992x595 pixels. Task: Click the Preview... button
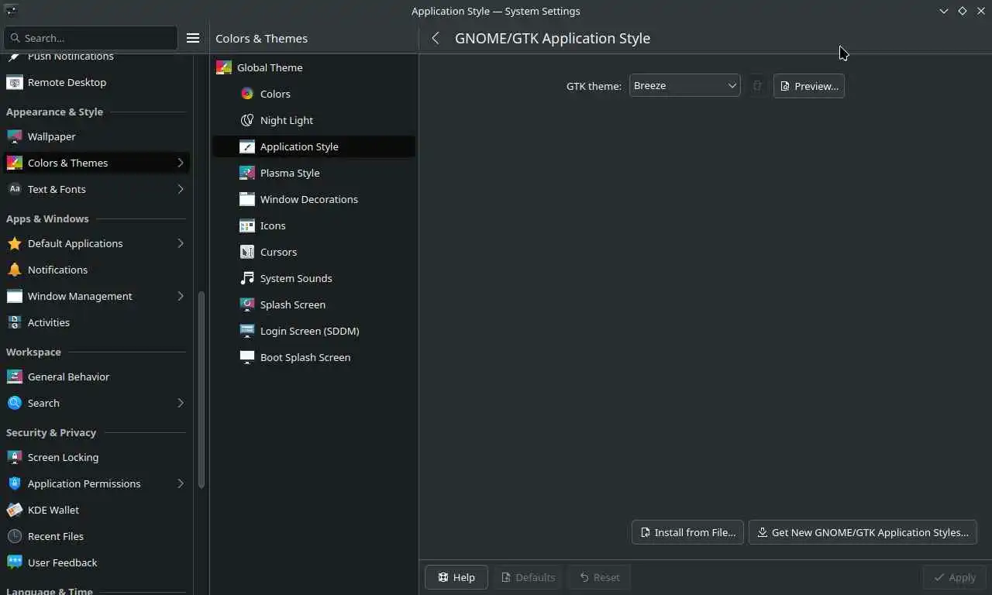click(808, 86)
